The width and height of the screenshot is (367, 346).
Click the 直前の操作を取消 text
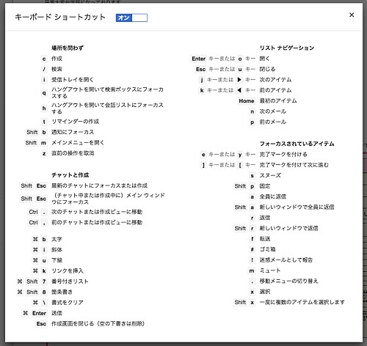click(73, 153)
